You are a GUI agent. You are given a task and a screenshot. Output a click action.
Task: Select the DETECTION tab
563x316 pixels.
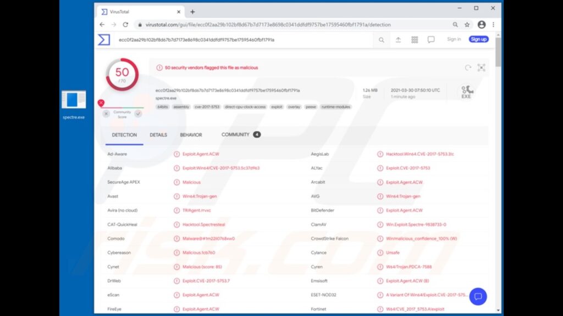(x=124, y=135)
